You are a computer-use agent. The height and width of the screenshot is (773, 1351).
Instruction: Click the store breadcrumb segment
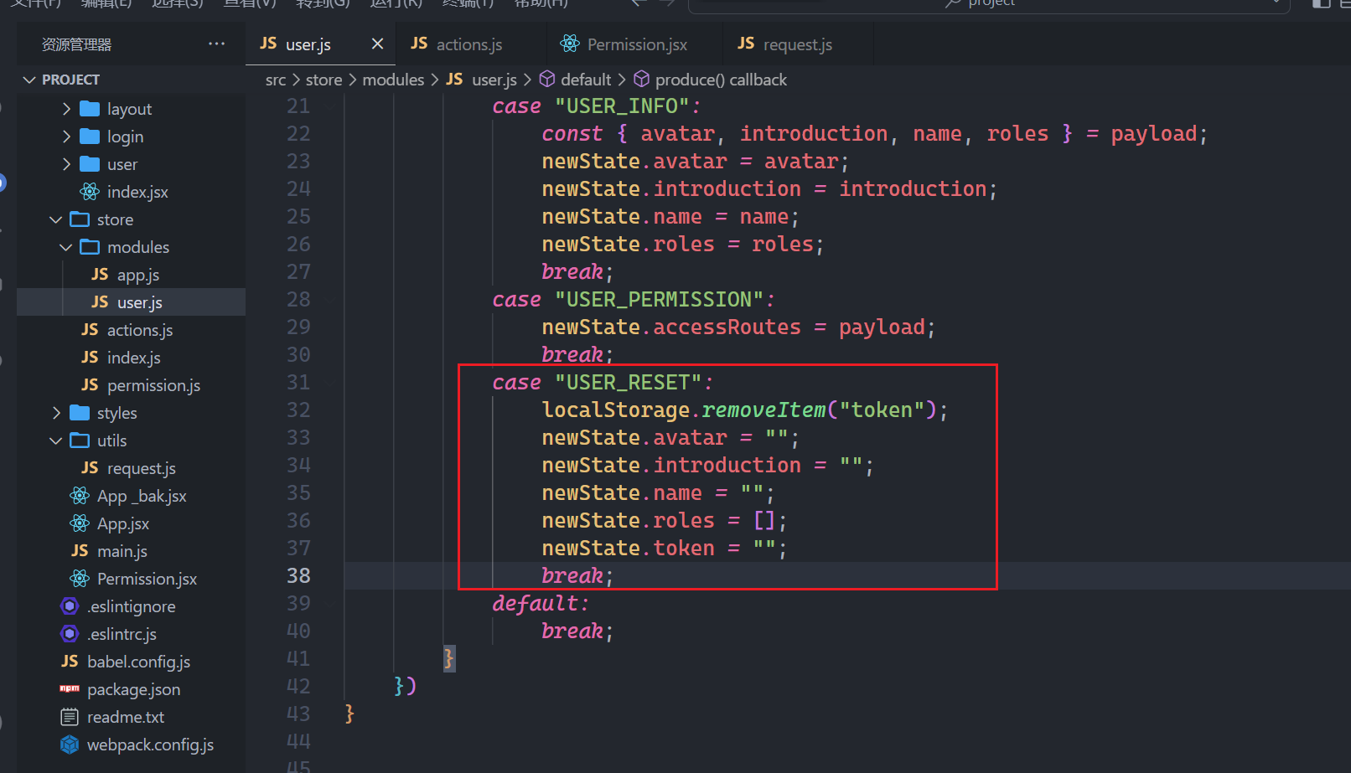coord(324,80)
